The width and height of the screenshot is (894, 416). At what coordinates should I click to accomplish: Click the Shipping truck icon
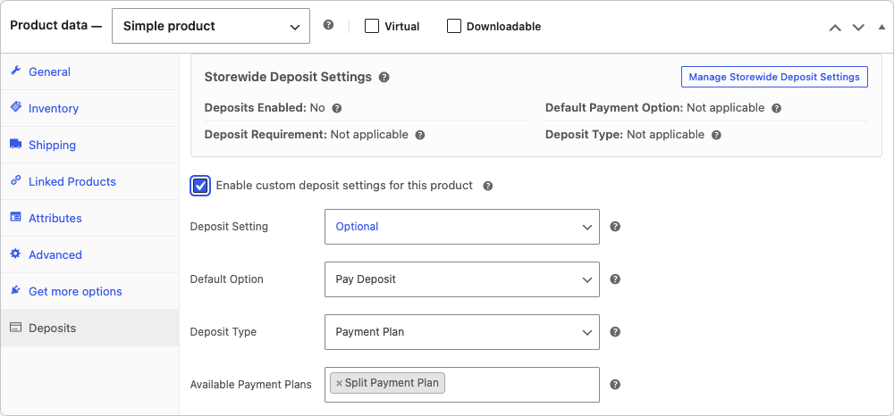[x=16, y=144]
